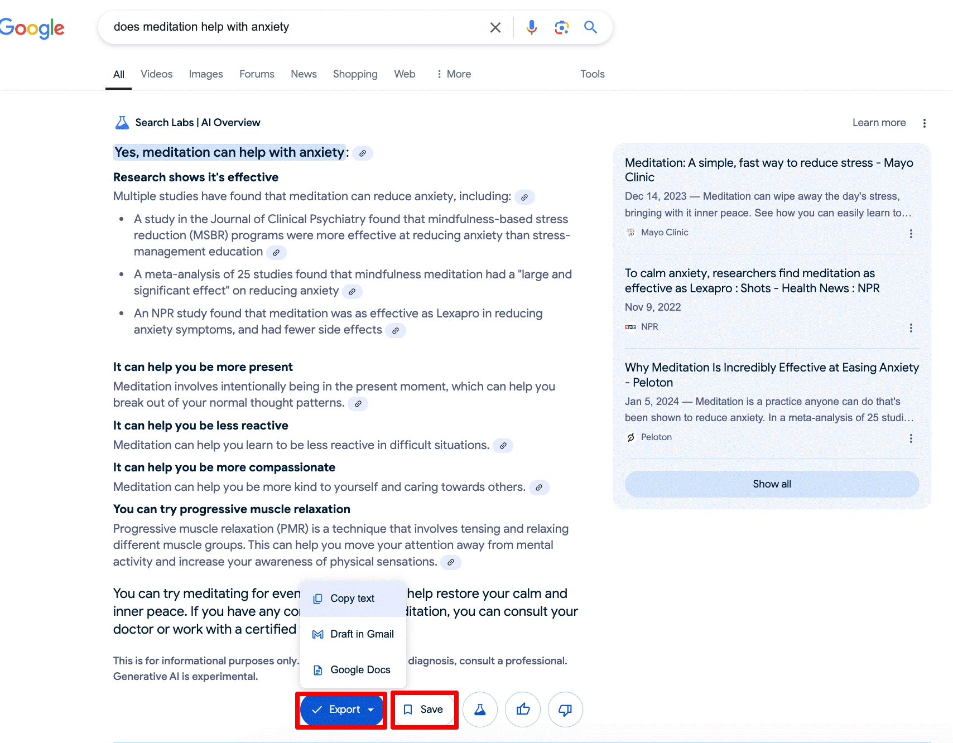Click Show all sources button

[772, 484]
